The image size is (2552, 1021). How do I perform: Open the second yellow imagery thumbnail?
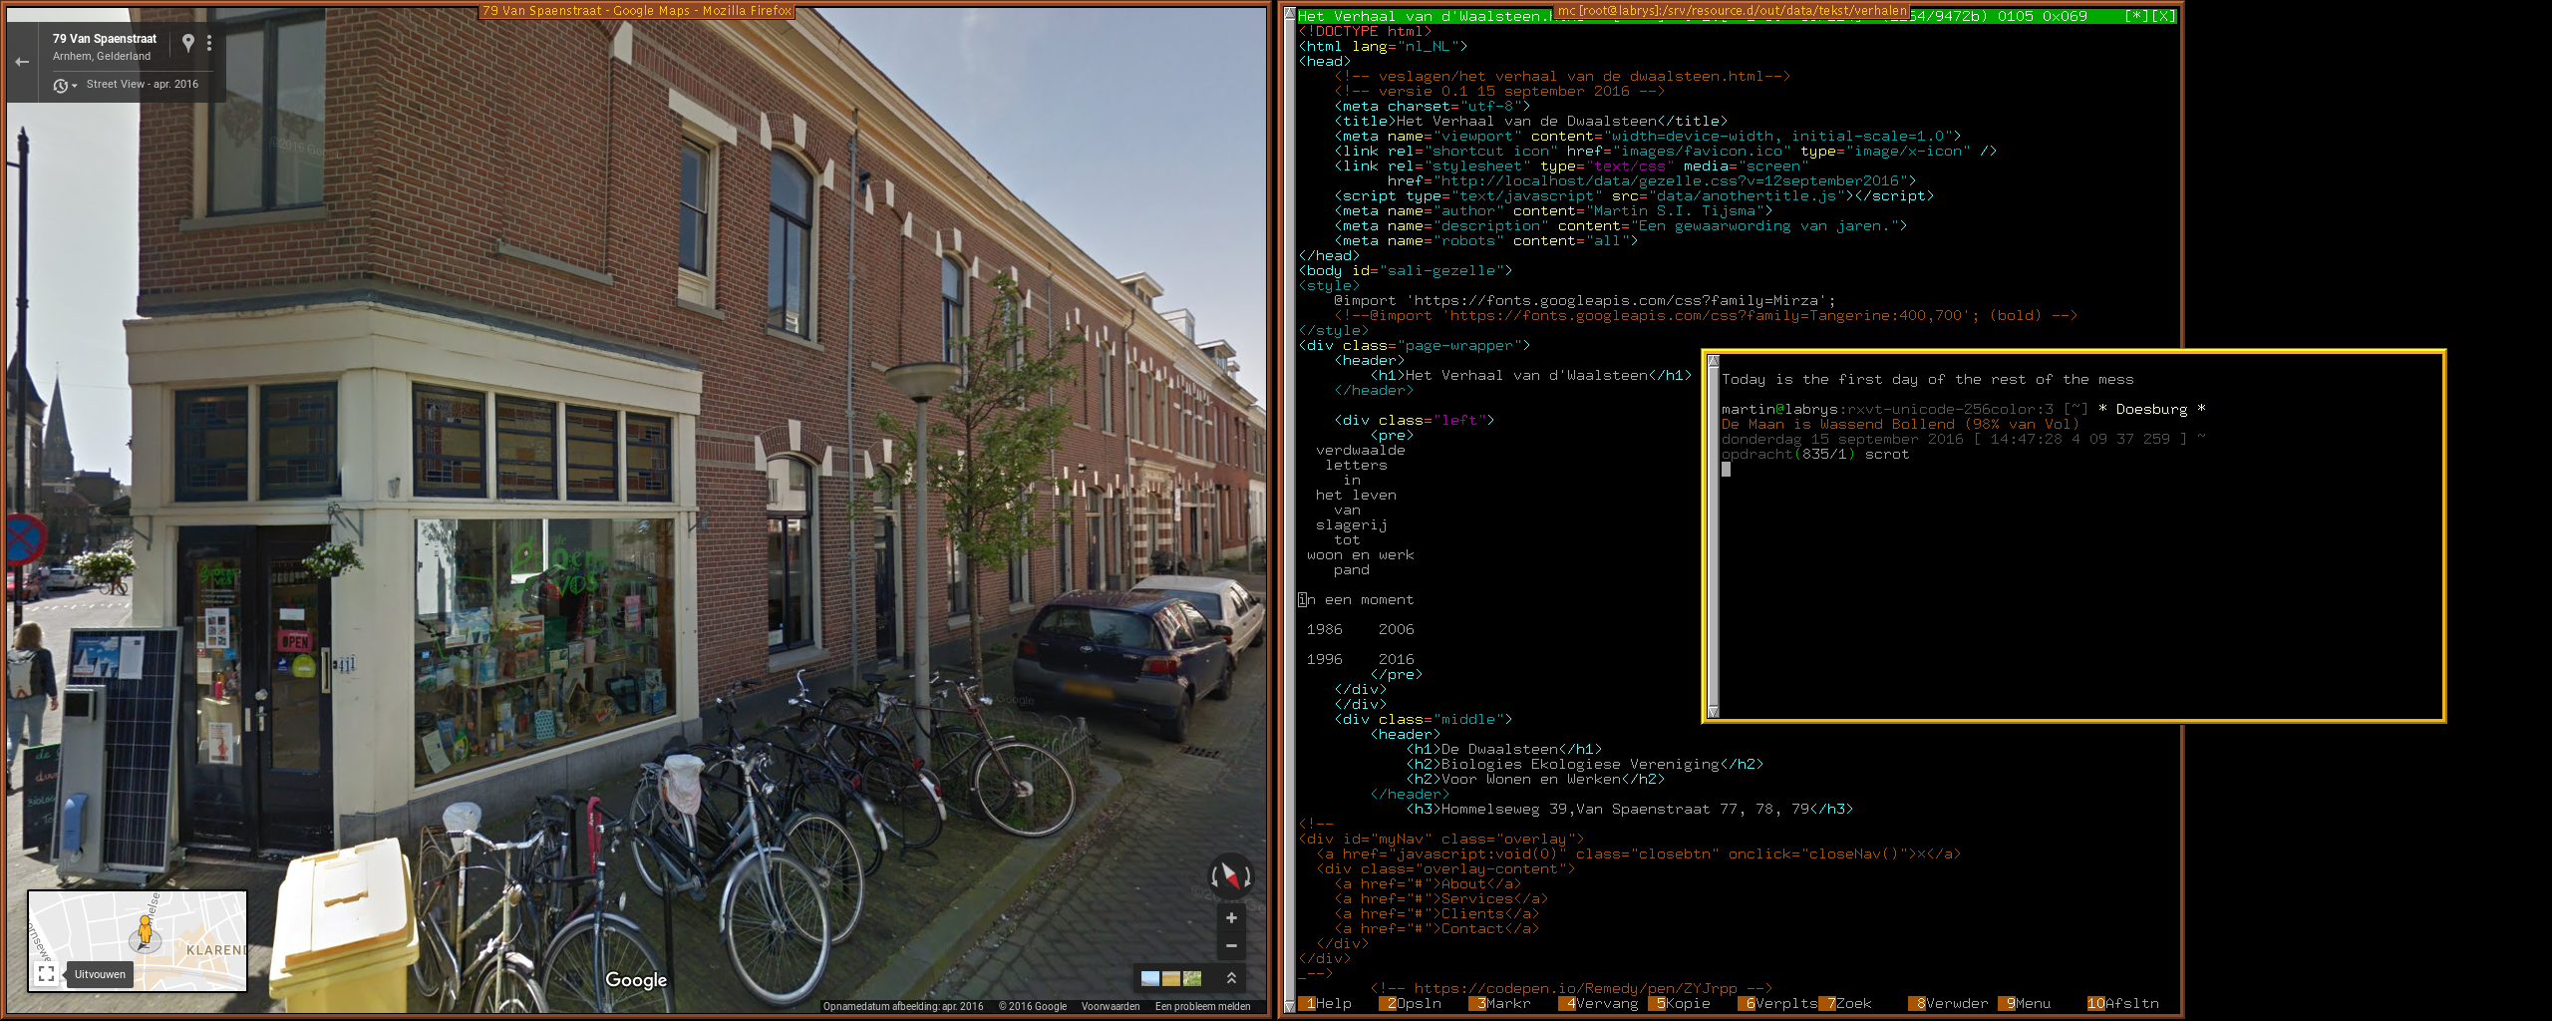(x=1170, y=978)
